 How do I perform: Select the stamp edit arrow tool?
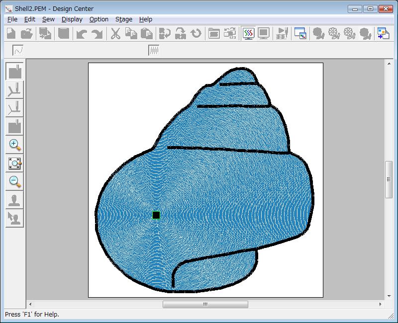(x=15, y=218)
